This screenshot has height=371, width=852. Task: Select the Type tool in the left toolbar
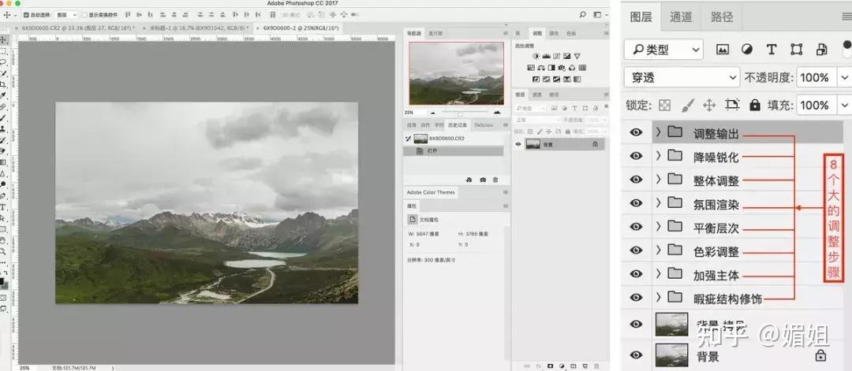click(x=3, y=207)
